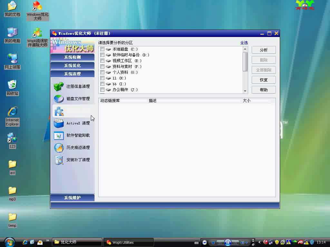Pause playback in taskbar media player
Image resolution: width=330 pixels, height=247 pixels.
228,242
